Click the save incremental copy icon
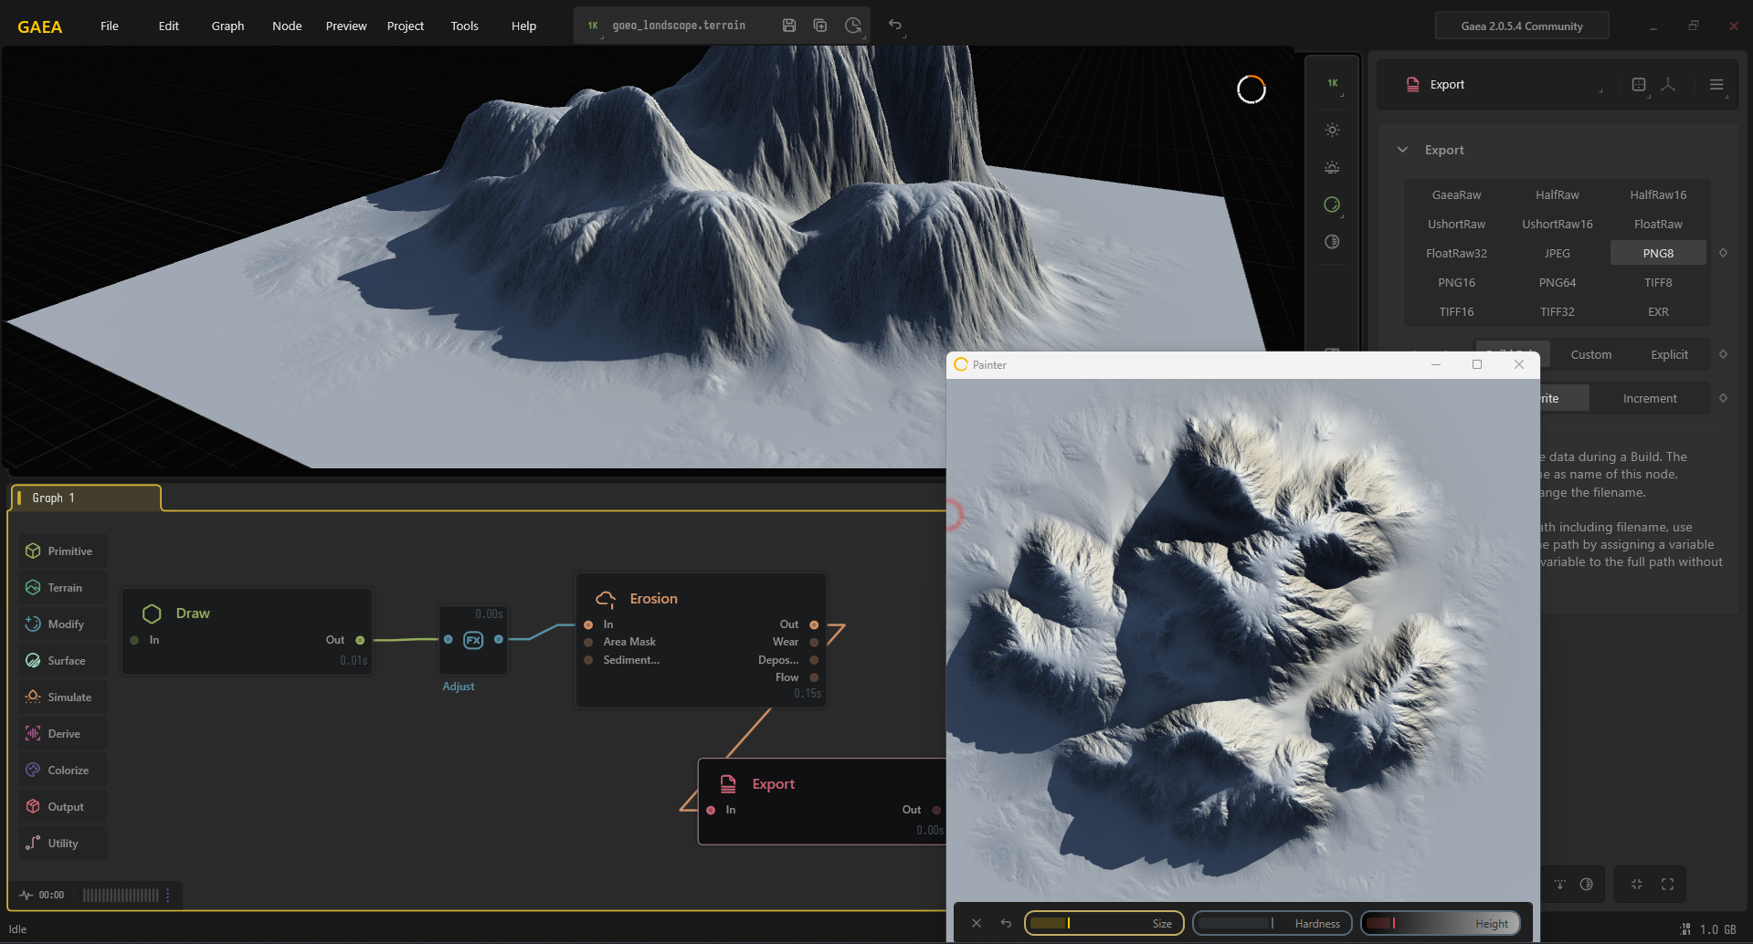 click(820, 26)
